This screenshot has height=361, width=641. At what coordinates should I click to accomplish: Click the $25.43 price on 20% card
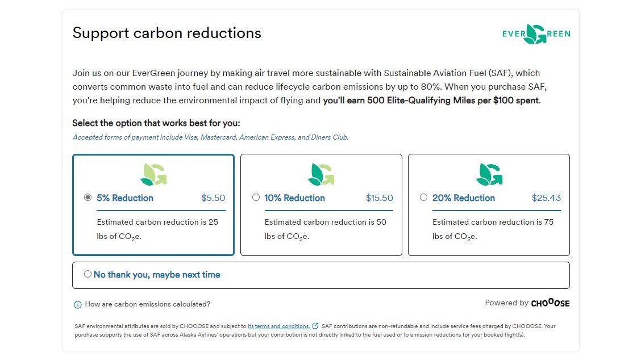point(546,198)
